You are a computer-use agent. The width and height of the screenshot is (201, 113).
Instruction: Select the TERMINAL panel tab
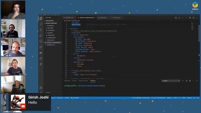[93, 81]
